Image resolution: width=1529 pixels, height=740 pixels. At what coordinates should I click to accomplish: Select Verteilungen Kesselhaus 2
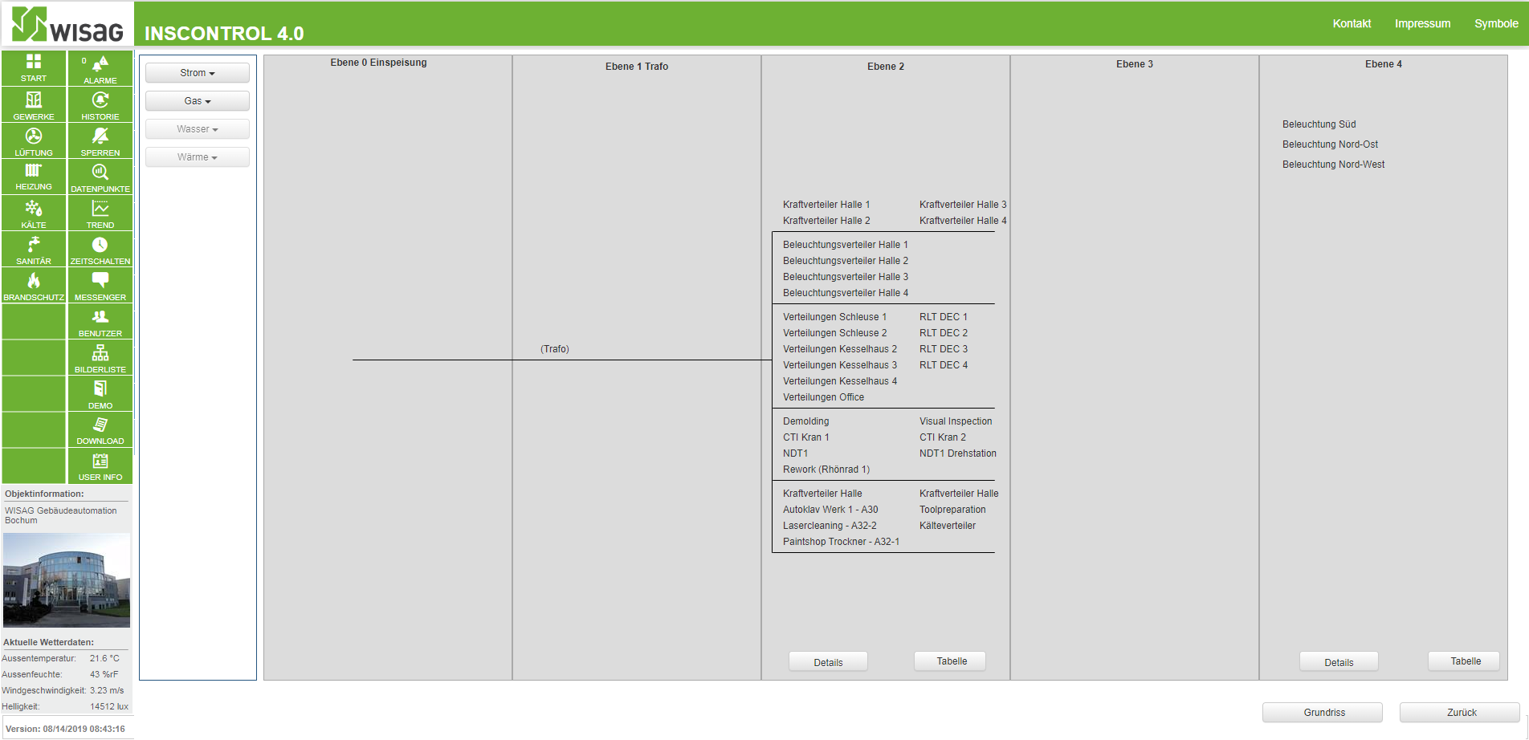[x=840, y=349]
